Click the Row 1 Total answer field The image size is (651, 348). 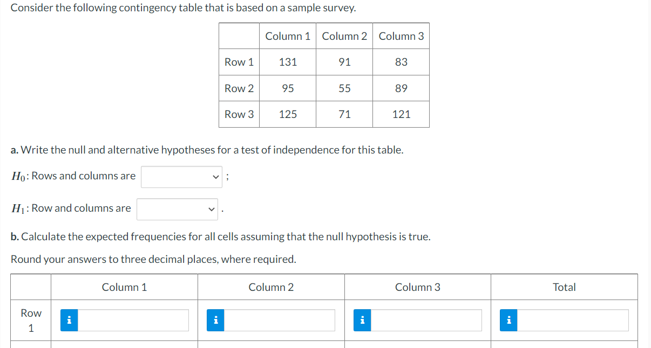point(572,320)
